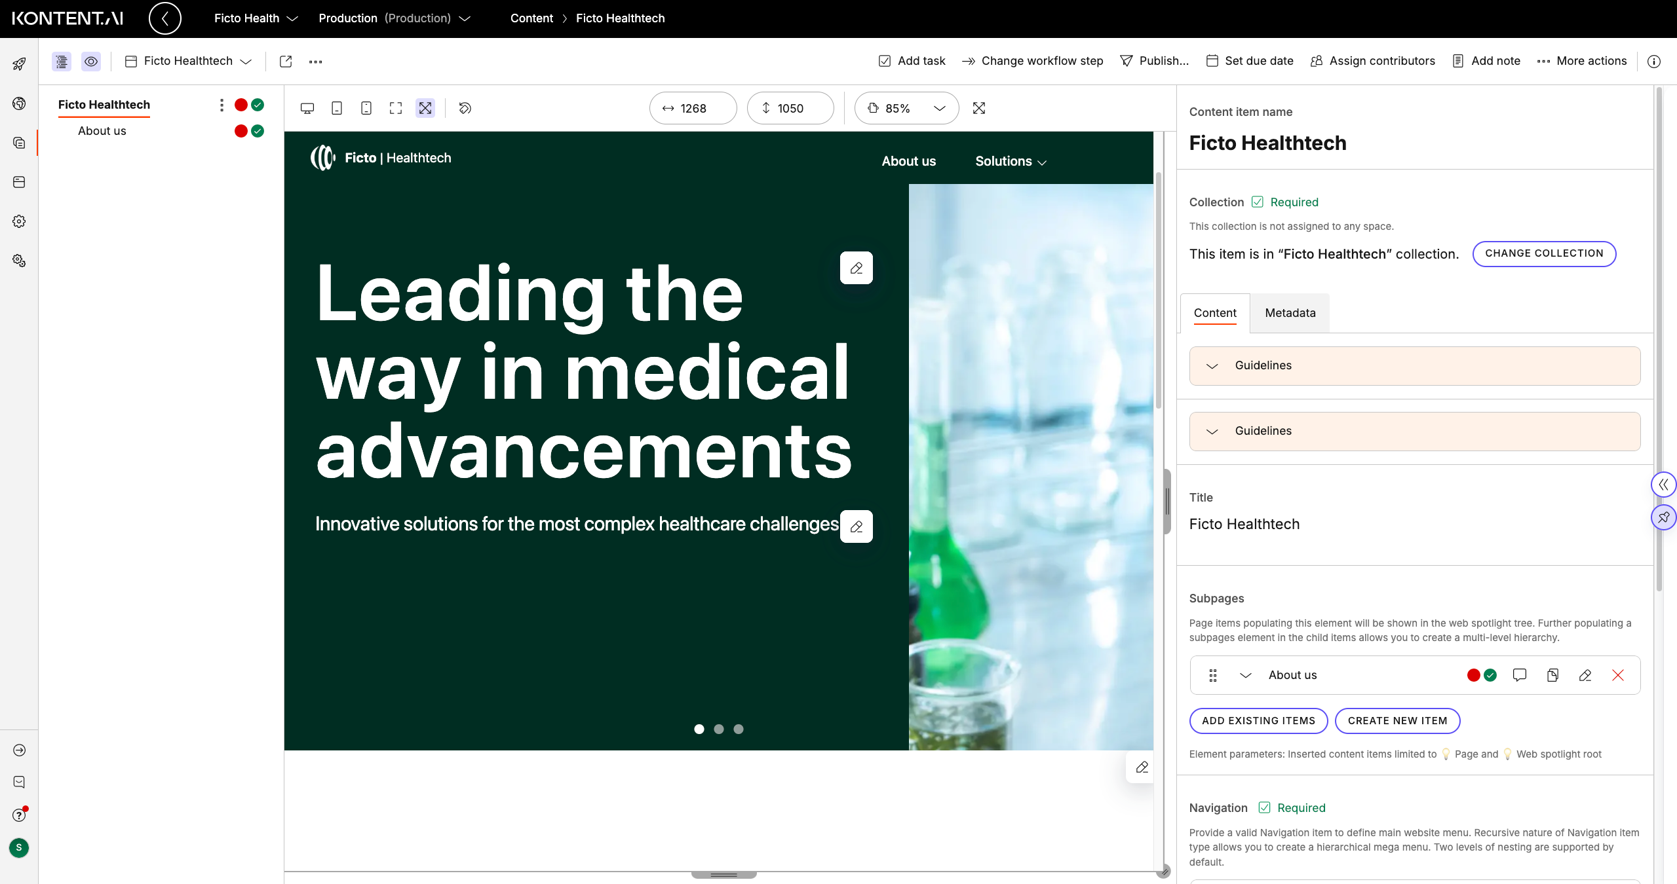Click the 1268 width input field
The image size is (1677, 884).
coord(692,108)
